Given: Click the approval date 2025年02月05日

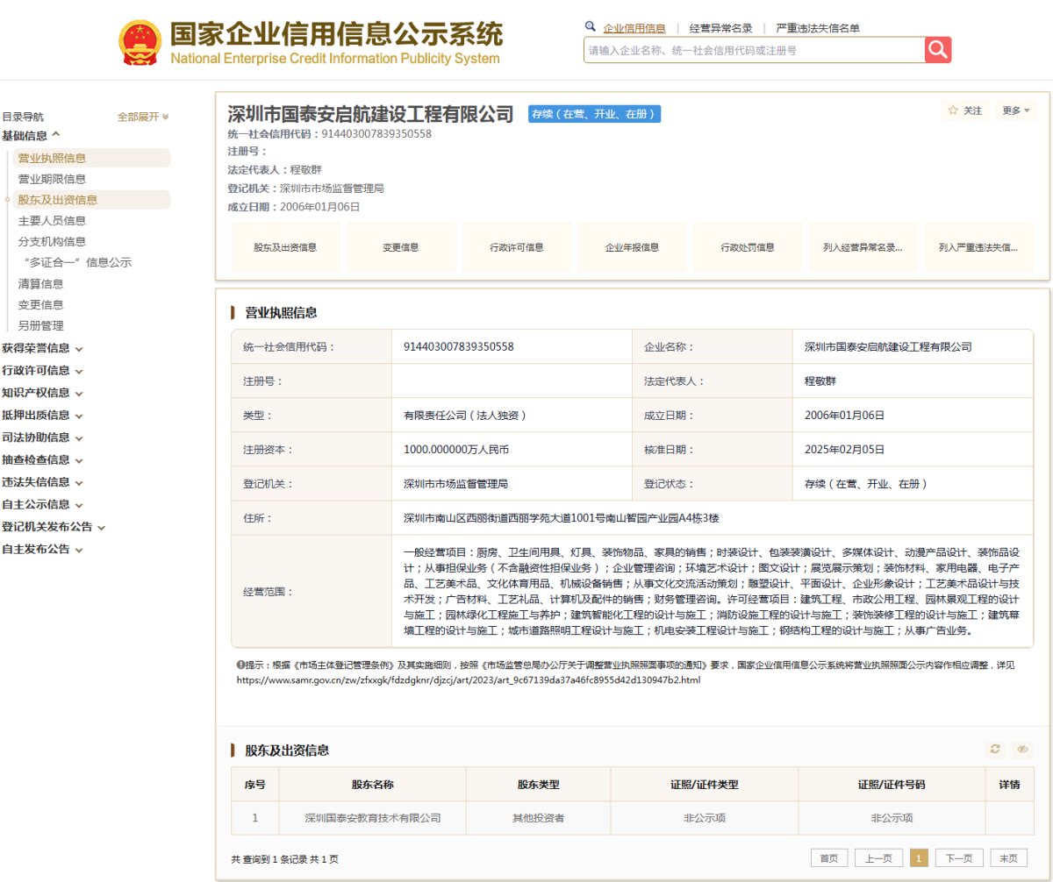Looking at the screenshot, I should 844,450.
